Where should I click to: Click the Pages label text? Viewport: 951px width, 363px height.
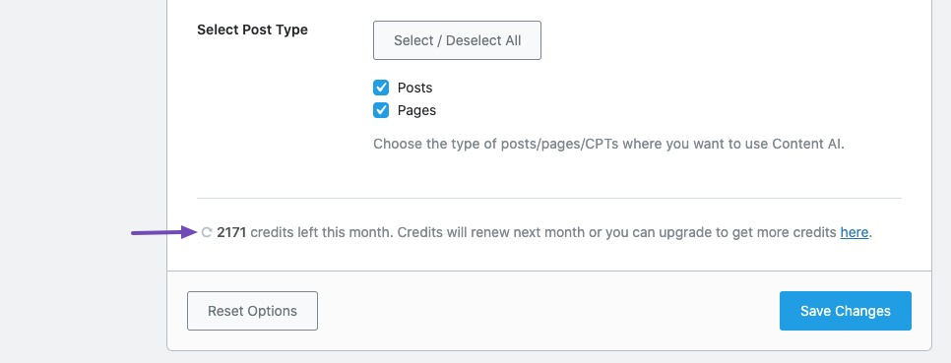click(416, 110)
